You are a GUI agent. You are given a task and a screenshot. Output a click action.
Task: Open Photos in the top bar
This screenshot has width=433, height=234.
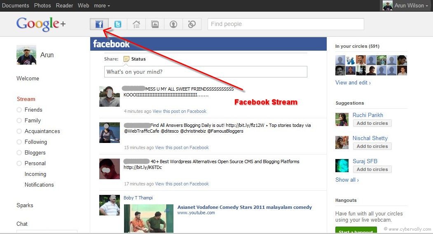[x=42, y=5]
